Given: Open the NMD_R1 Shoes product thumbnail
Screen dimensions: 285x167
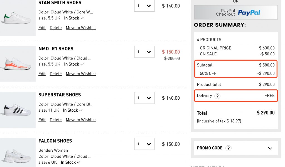Looking at the screenshot, I should (18, 64).
